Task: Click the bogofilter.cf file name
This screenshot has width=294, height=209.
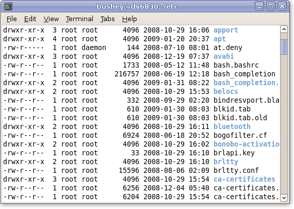Action: (x=240, y=135)
